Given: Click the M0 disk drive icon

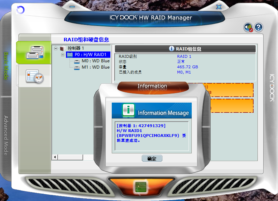Looking at the screenshot, I should tap(77, 62).
